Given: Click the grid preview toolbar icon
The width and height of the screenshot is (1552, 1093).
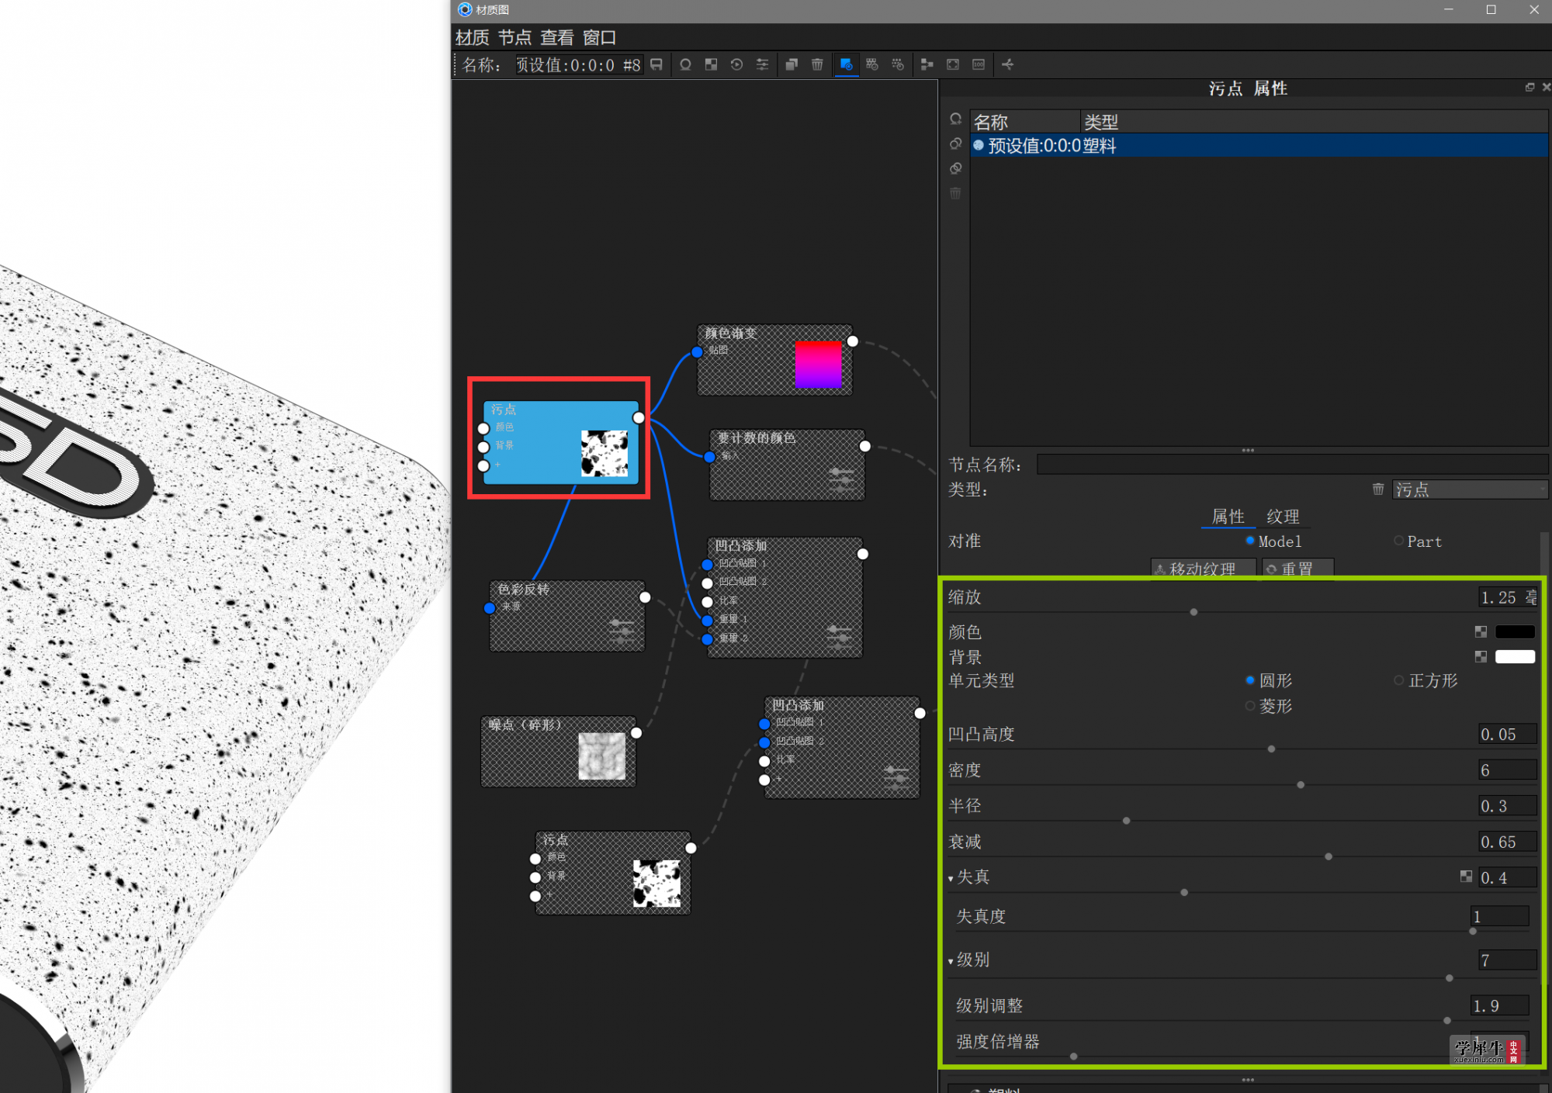Looking at the screenshot, I should point(872,64).
